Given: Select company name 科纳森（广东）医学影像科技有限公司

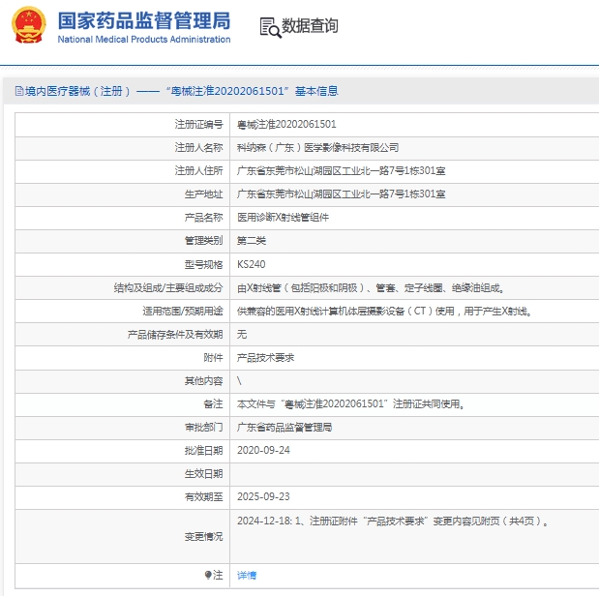Looking at the screenshot, I should (317, 147).
